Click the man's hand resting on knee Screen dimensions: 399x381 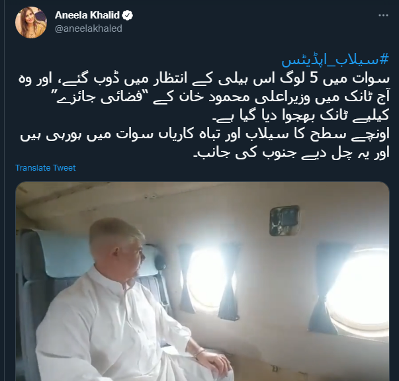click(213, 363)
